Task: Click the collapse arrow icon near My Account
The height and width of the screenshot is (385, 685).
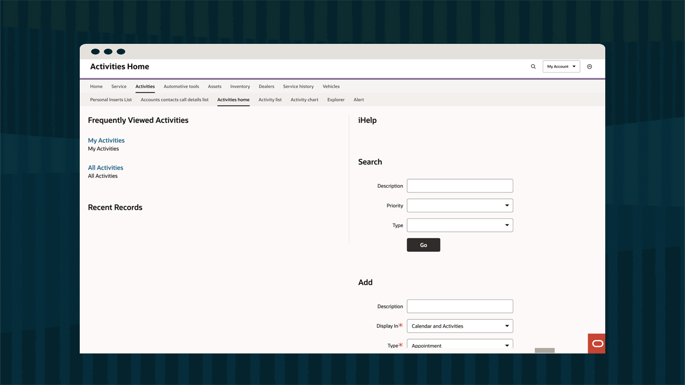Action: [590, 66]
